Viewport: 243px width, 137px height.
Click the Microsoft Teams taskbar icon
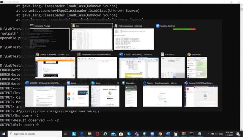(137, 134)
